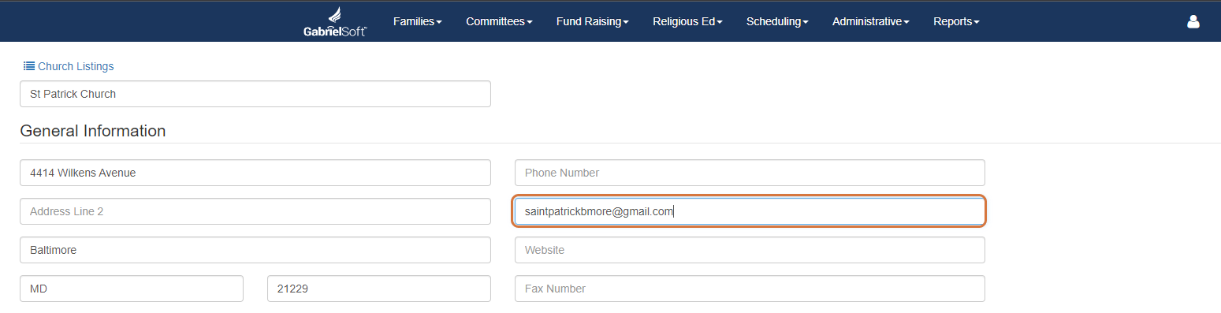The height and width of the screenshot is (313, 1221).
Task: Open the user account icon
Action: click(1193, 22)
